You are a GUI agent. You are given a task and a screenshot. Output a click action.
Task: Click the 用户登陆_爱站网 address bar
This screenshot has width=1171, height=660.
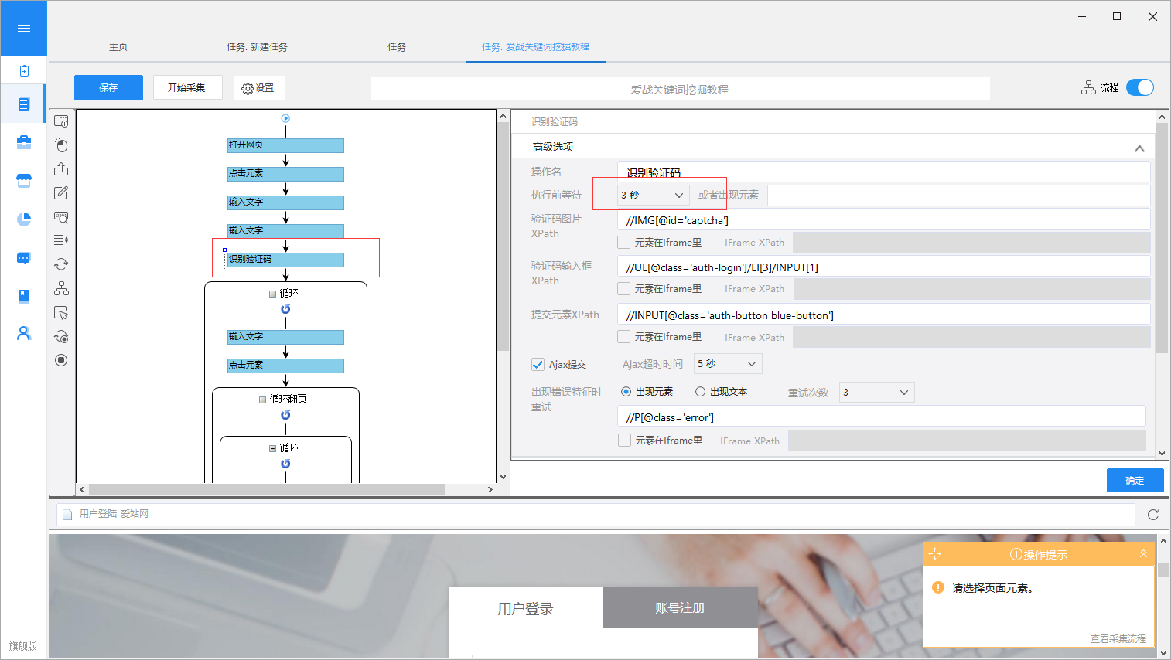[596, 514]
